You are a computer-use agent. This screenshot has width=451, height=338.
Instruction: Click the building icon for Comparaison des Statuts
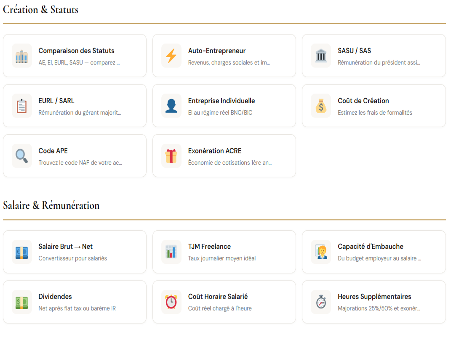tap(21, 55)
